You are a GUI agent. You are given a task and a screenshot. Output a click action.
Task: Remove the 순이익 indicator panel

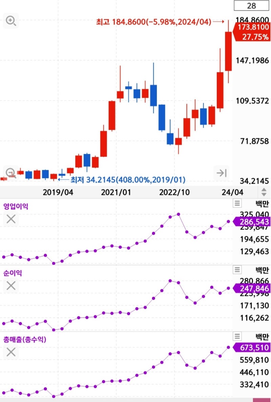click(11, 285)
